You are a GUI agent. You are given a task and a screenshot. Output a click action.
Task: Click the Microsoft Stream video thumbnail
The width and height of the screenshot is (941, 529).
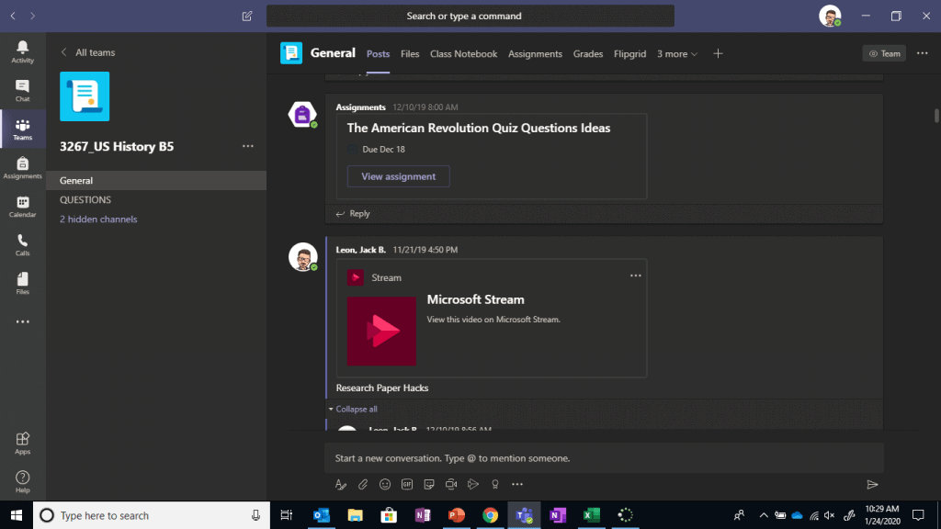(381, 331)
